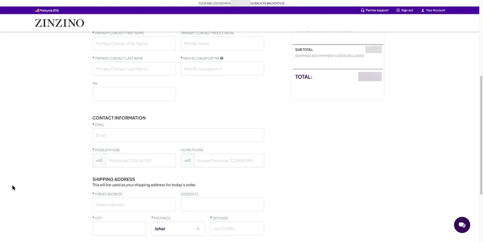
Task: Open Partner support link
Action: [375, 10]
